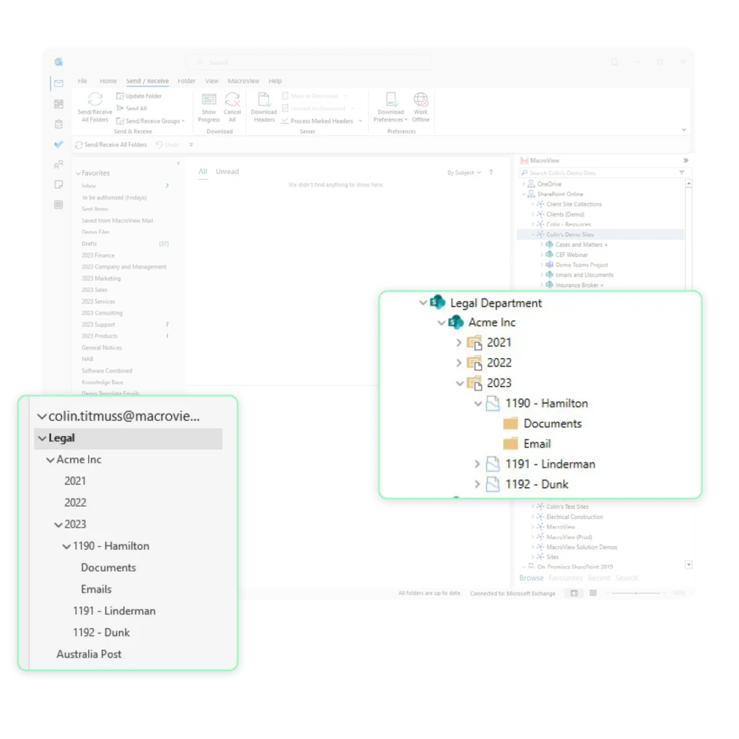Collapse Acme Inc folder in mail pane
Image resolution: width=739 pixels, height=739 pixels.
click(50, 460)
